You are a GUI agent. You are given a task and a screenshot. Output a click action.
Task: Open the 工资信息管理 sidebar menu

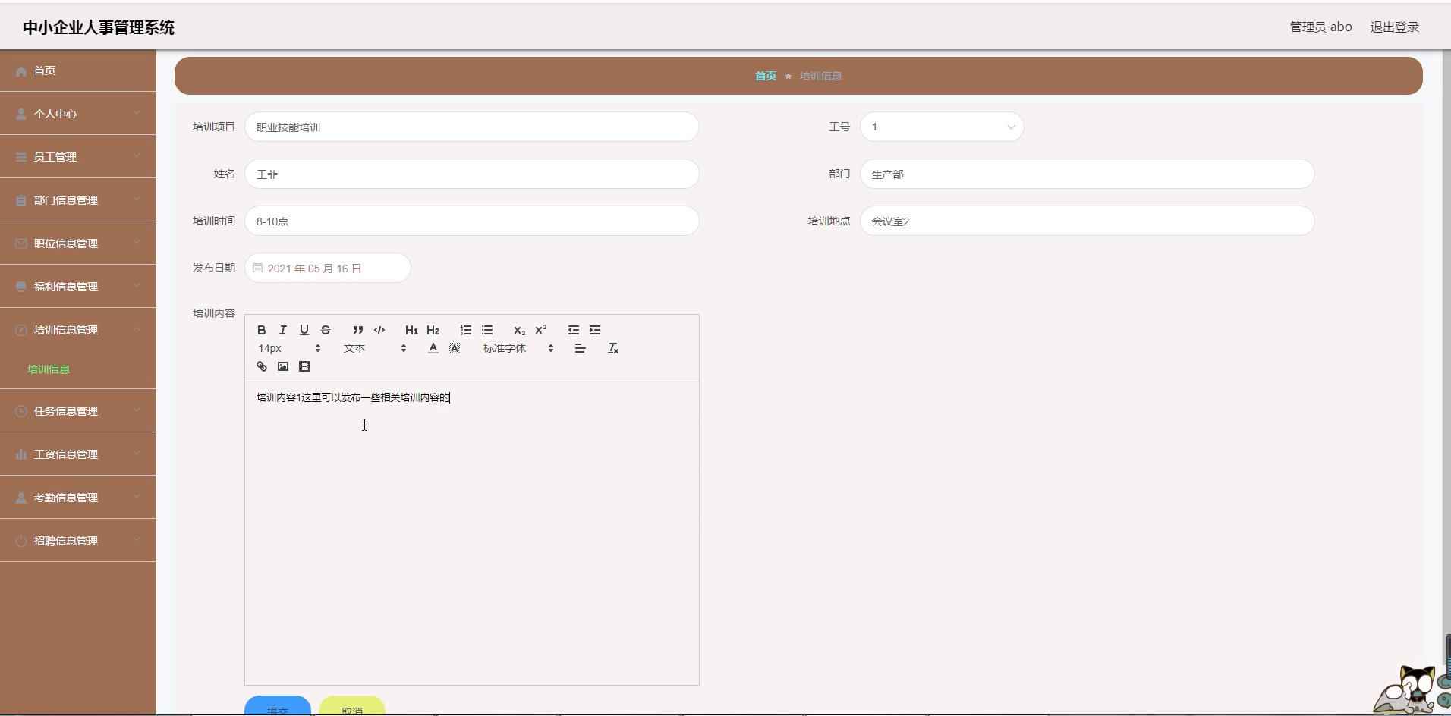tap(78, 454)
